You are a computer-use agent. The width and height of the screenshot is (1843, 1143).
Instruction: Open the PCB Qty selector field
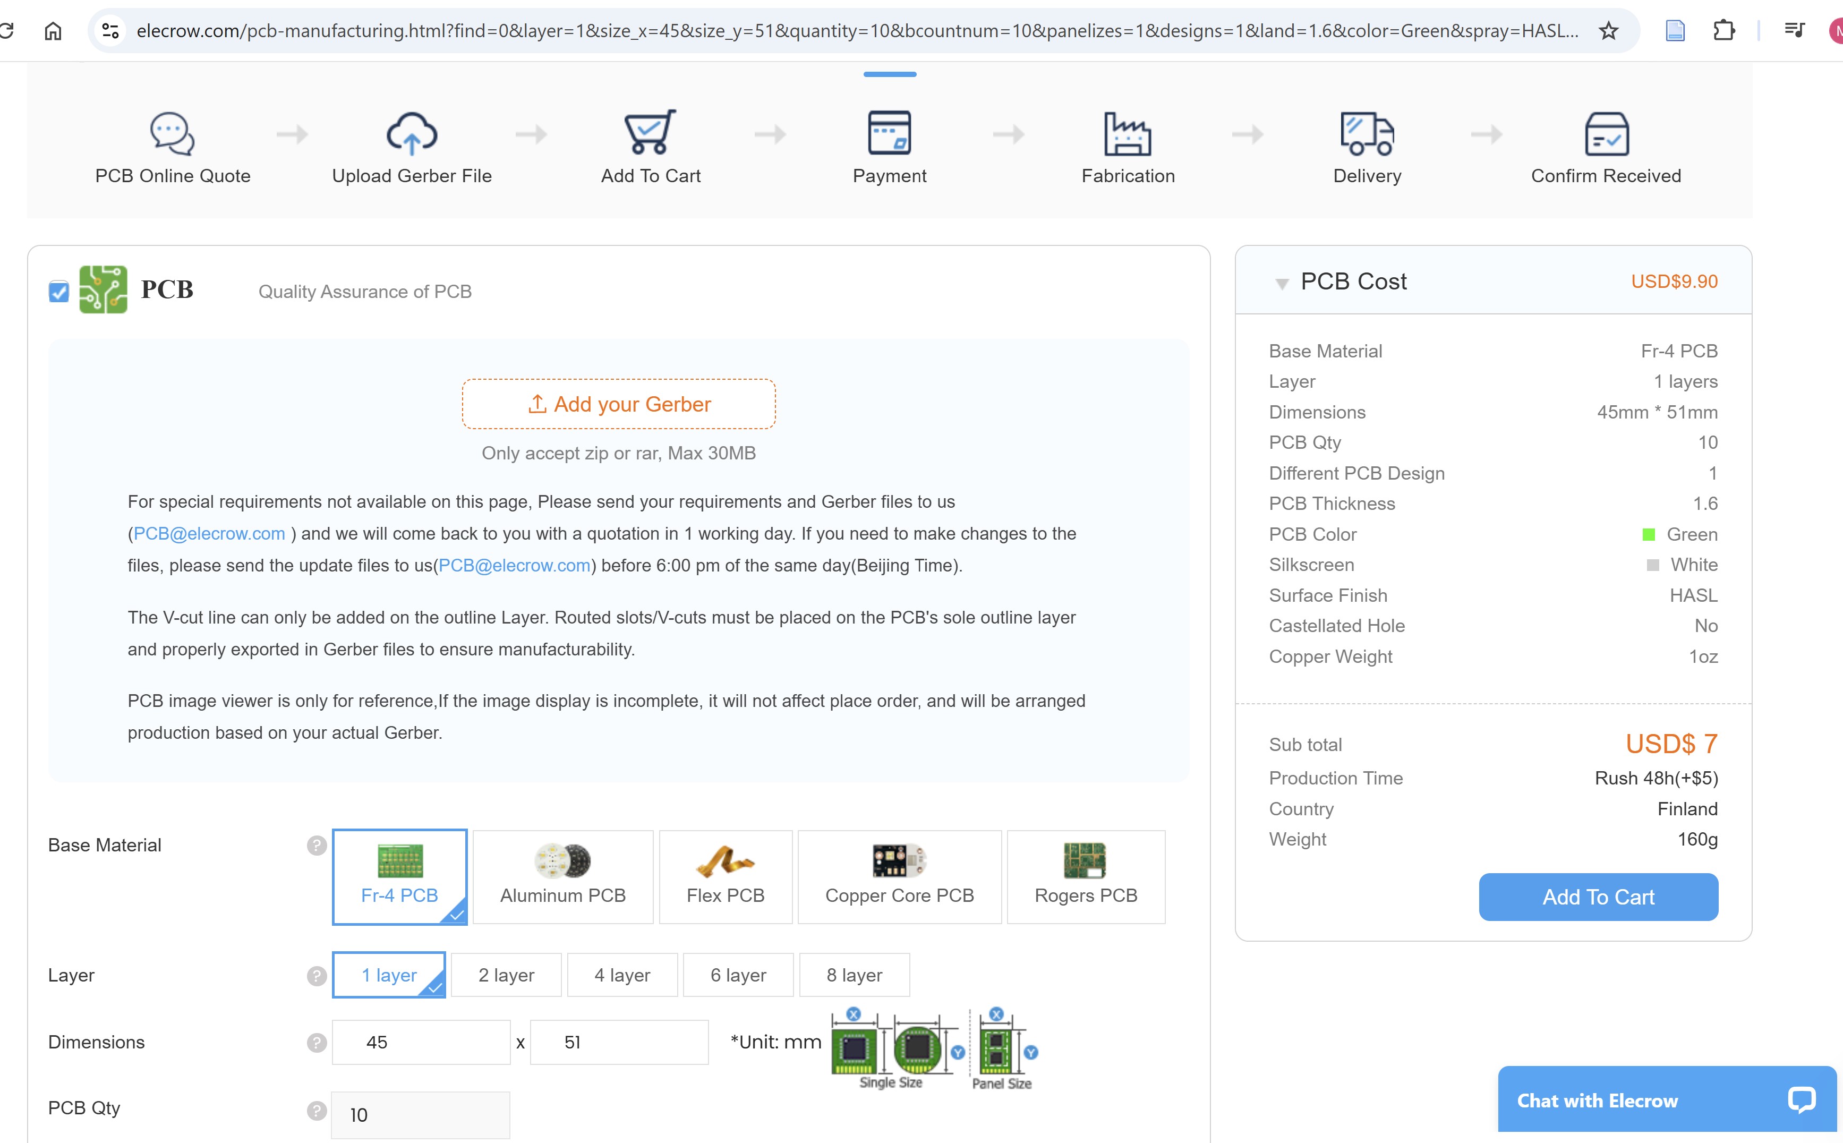click(x=420, y=1114)
